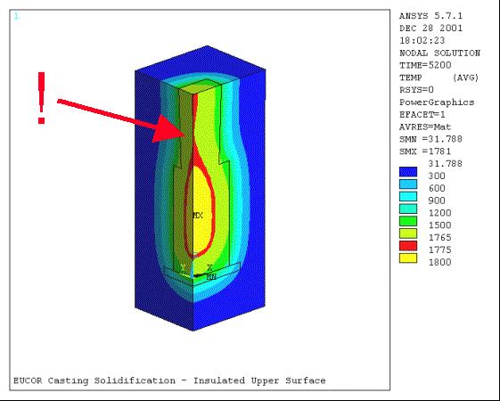Image resolution: width=500 pixels, height=401 pixels.
Task: Click the legend value '900'
Action: [437, 200]
